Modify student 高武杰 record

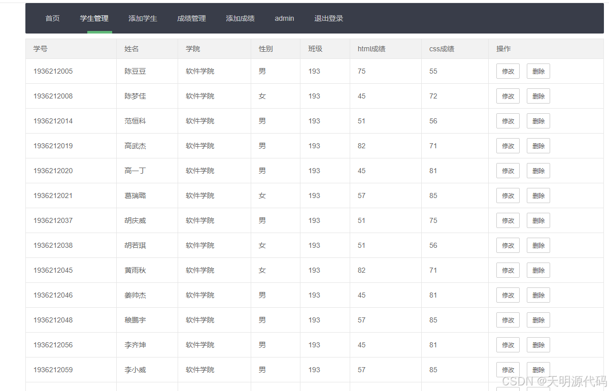[x=508, y=146]
